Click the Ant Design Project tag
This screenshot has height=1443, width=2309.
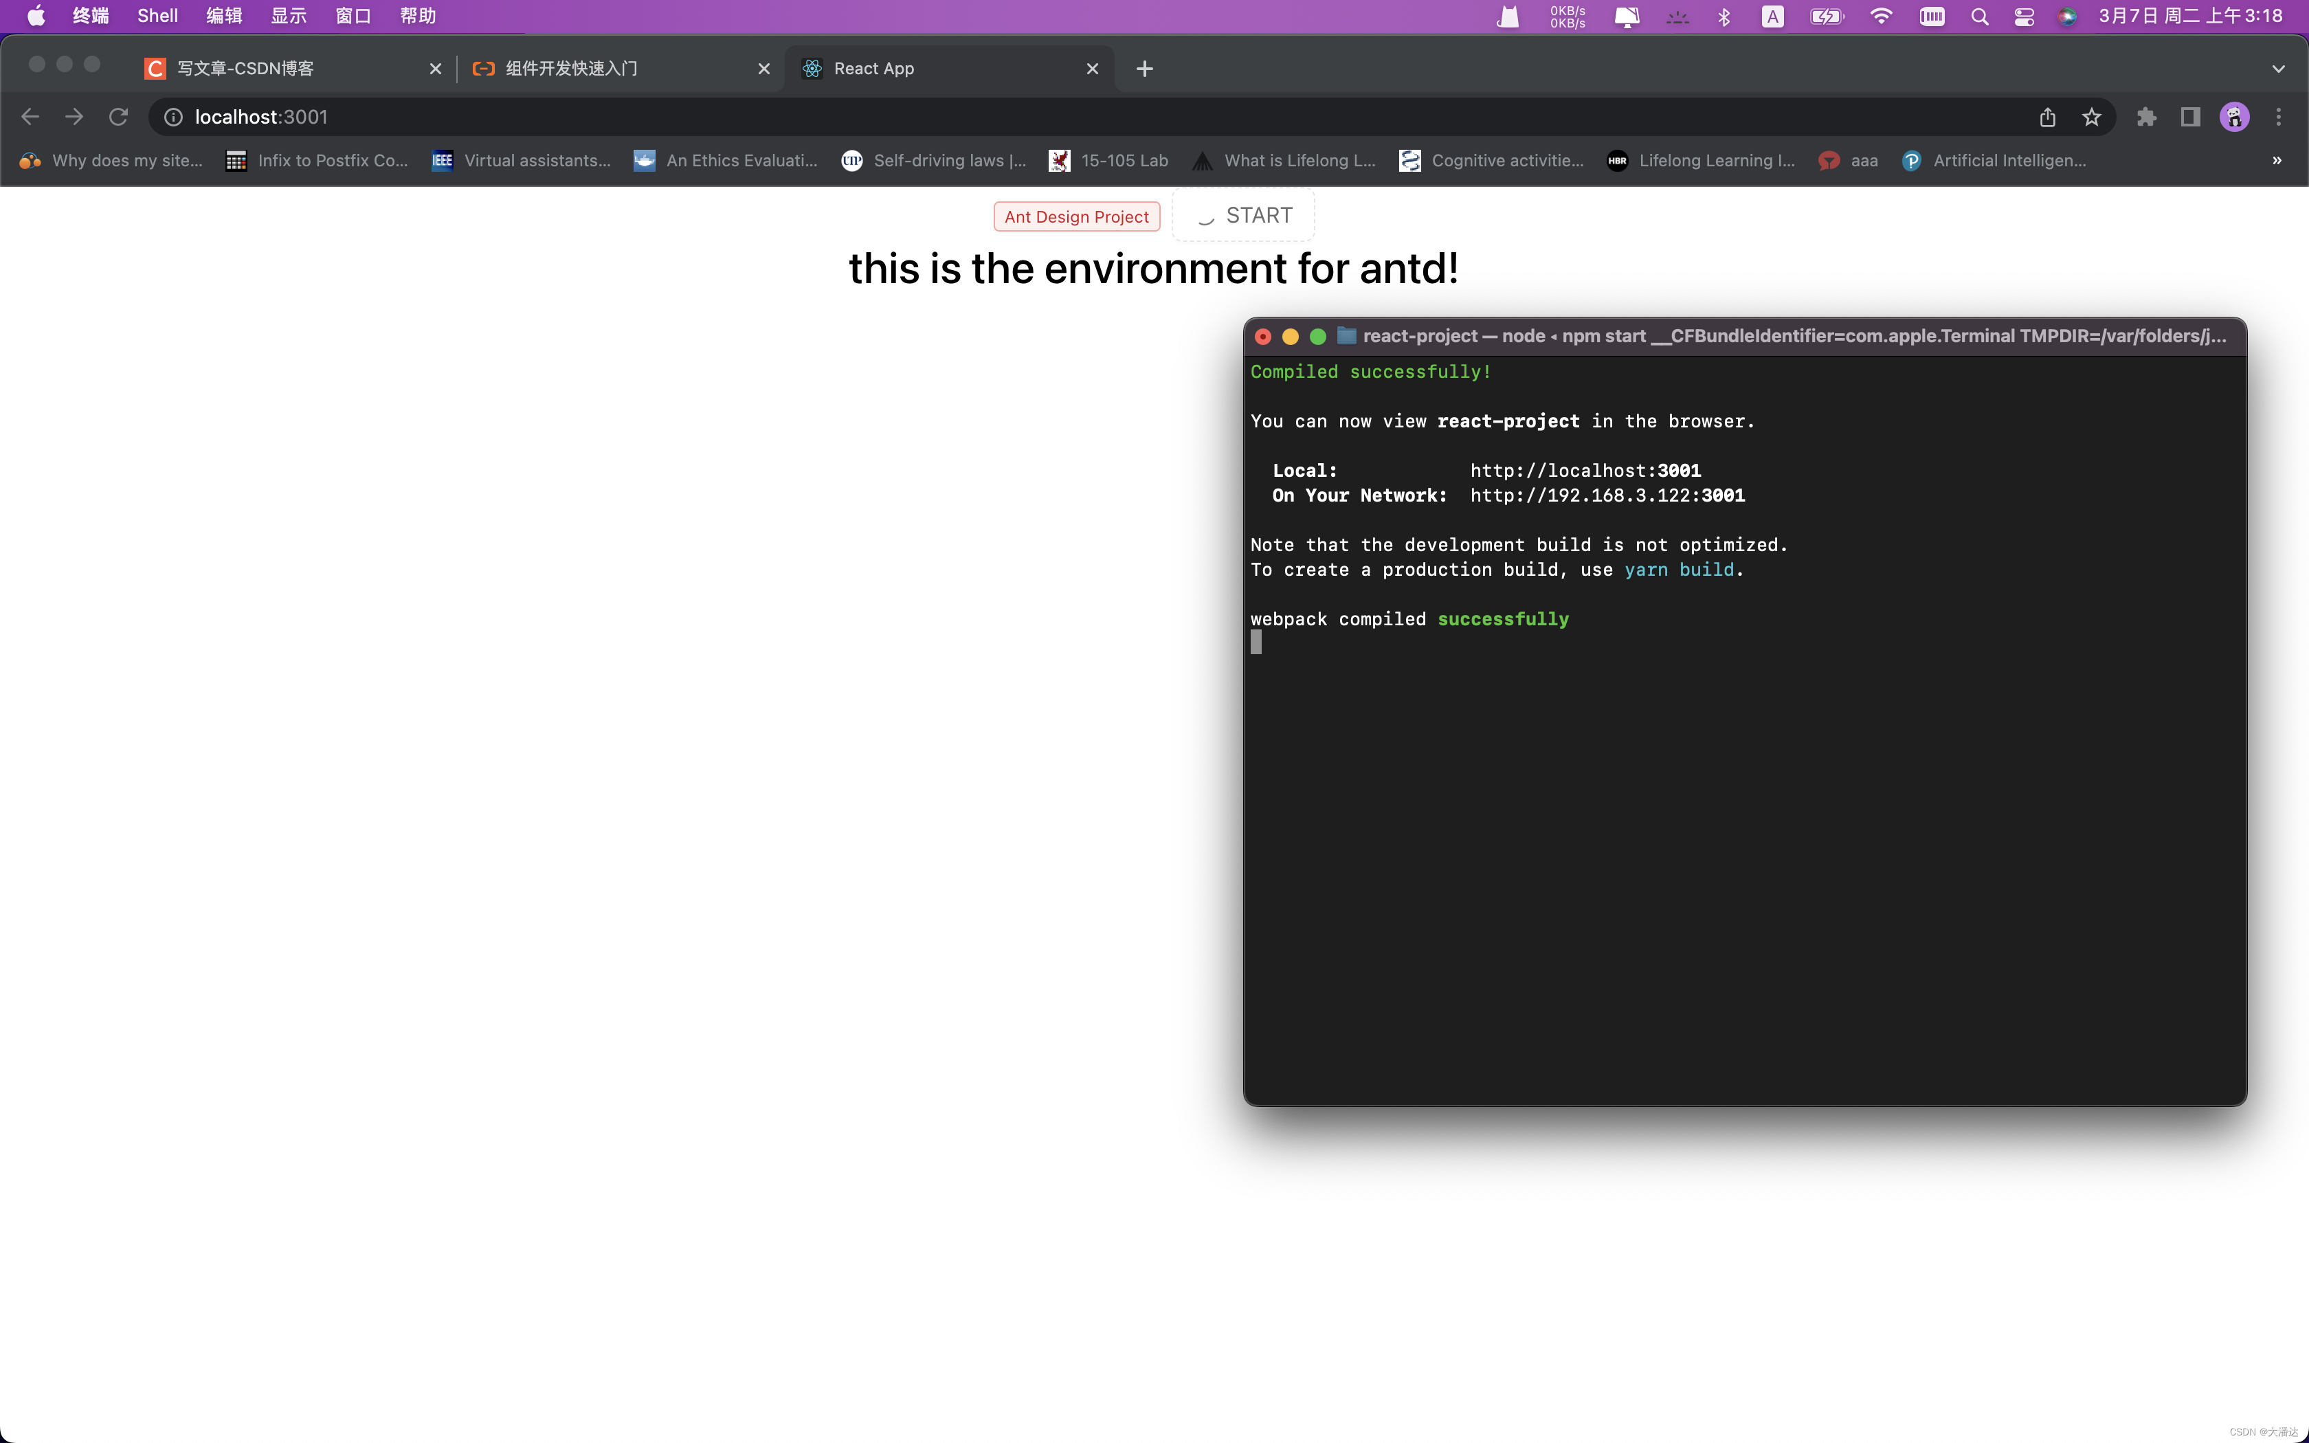tap(1076, 216)
